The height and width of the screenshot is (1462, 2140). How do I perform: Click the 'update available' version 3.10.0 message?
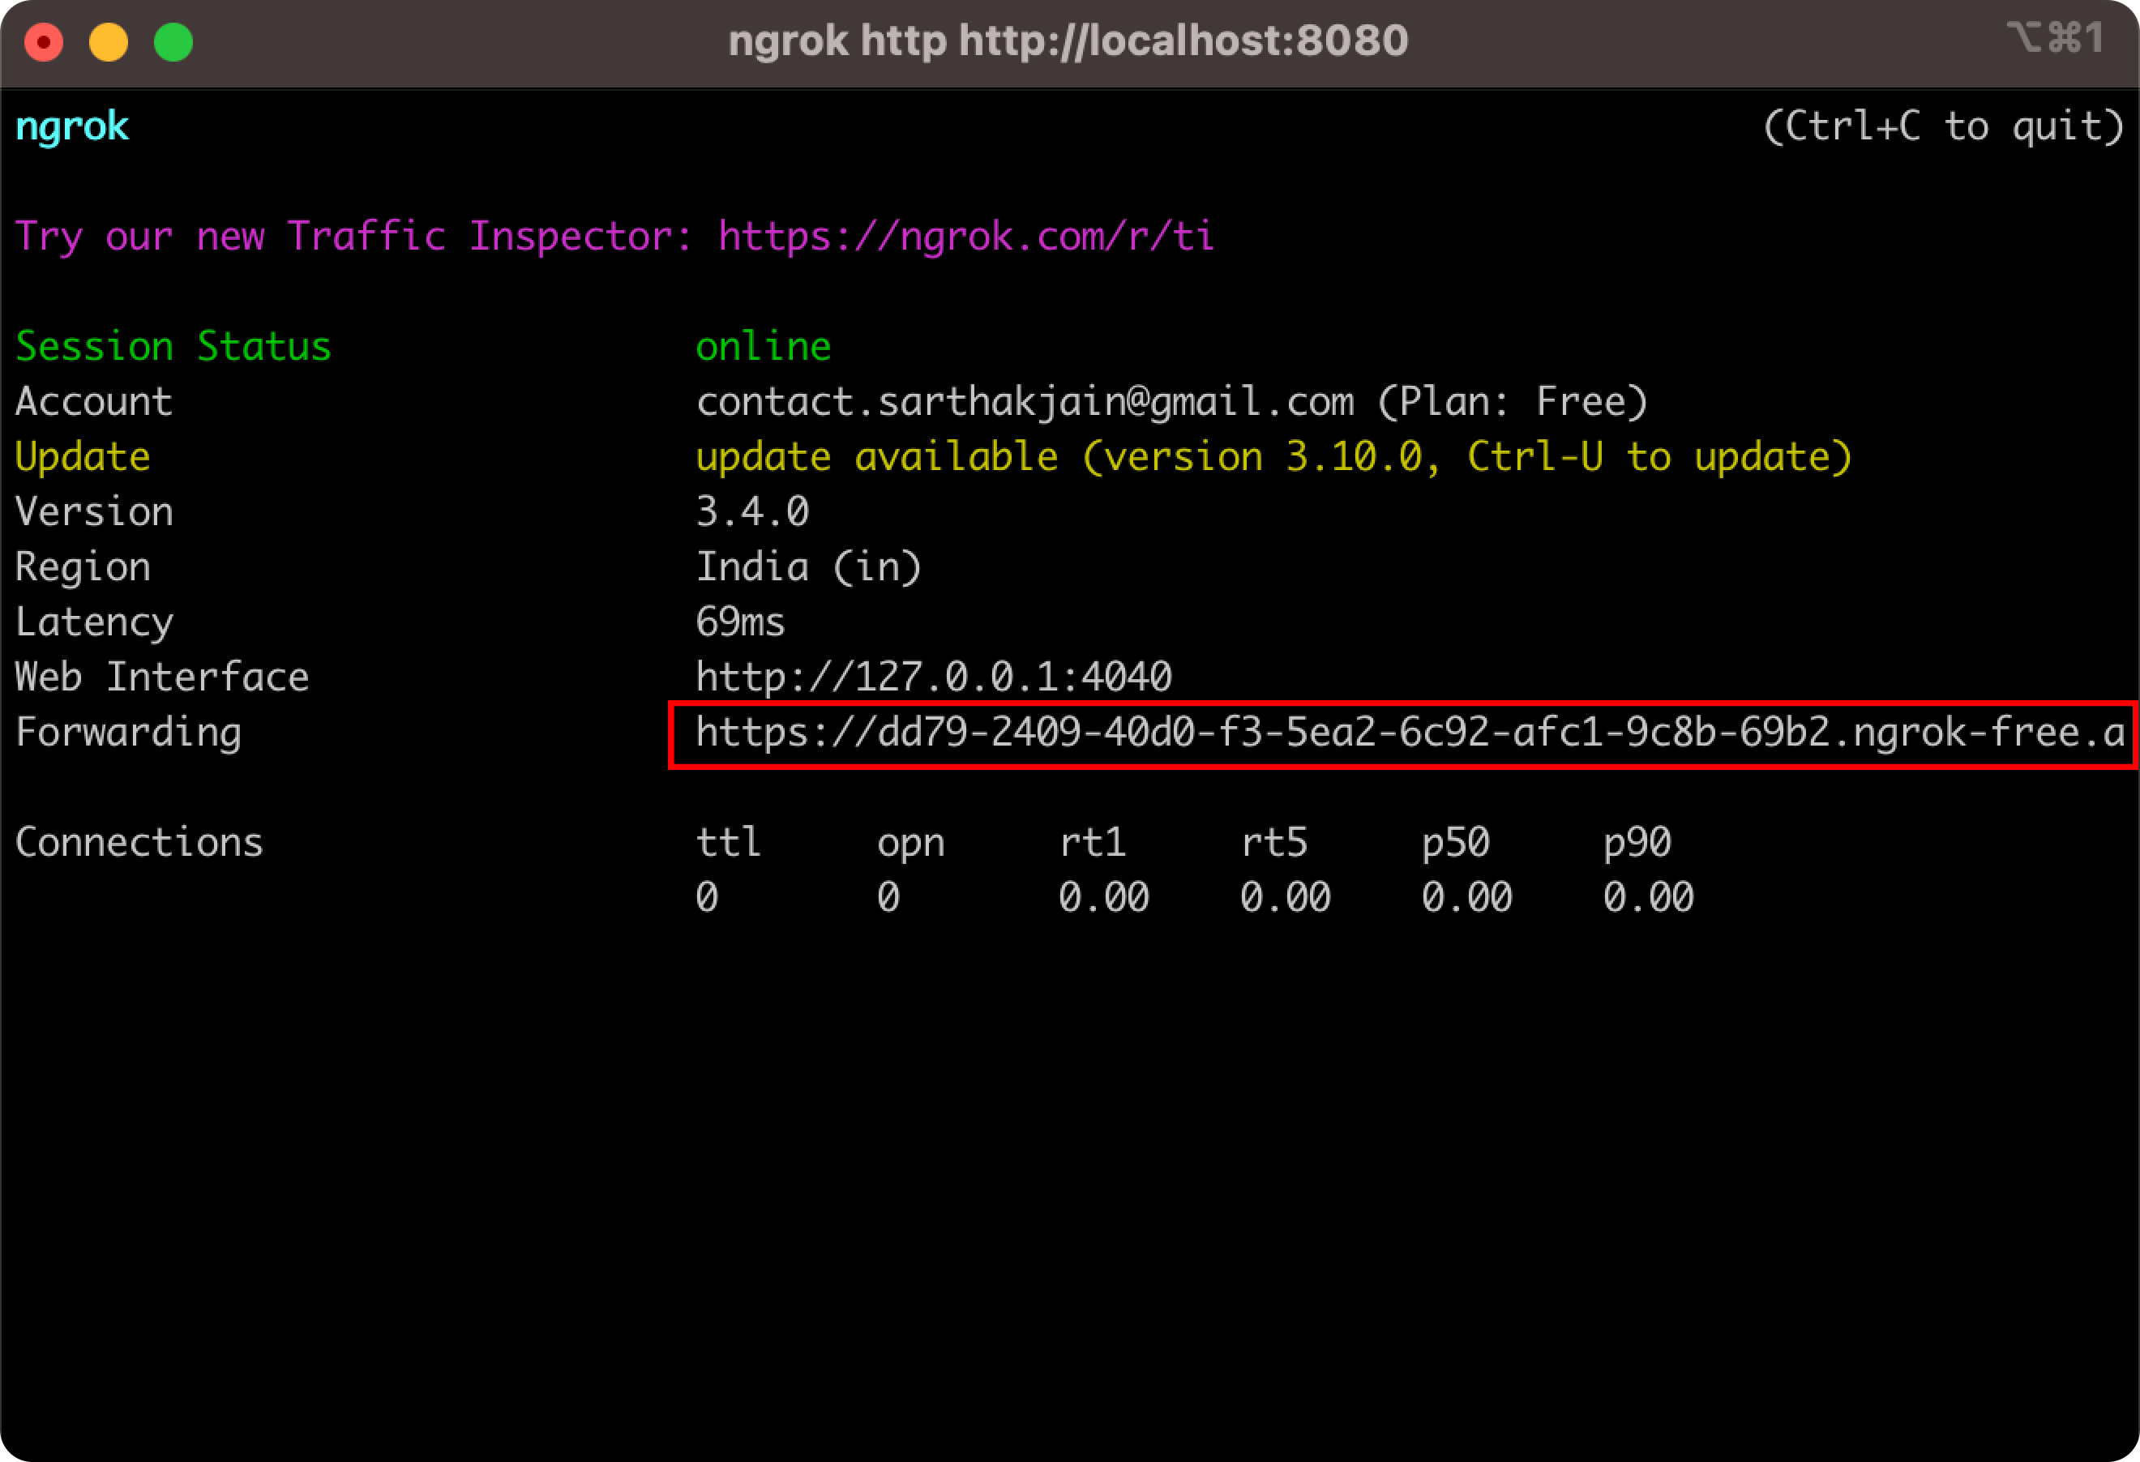click(x=1273, y=458)
